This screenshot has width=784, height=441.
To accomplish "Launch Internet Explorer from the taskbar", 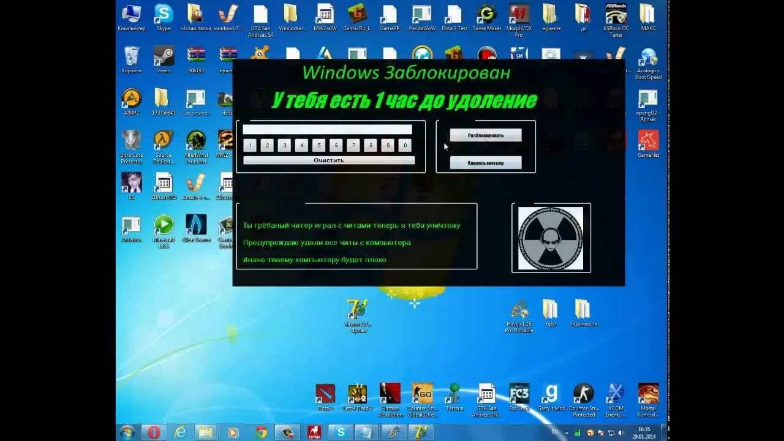I will point(180,432).
